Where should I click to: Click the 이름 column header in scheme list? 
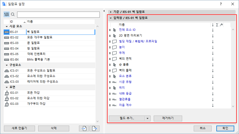(x=61, y=22)
